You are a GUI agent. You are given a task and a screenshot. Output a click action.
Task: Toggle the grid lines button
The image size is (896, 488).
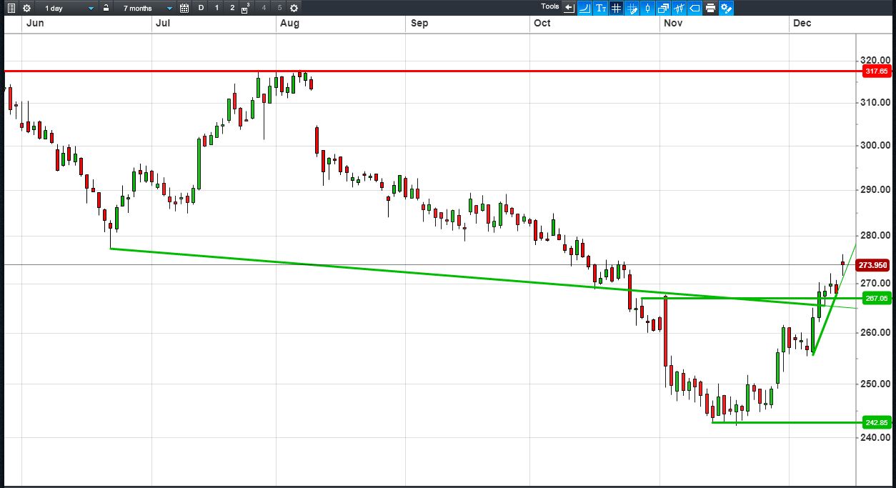point(616,8)
